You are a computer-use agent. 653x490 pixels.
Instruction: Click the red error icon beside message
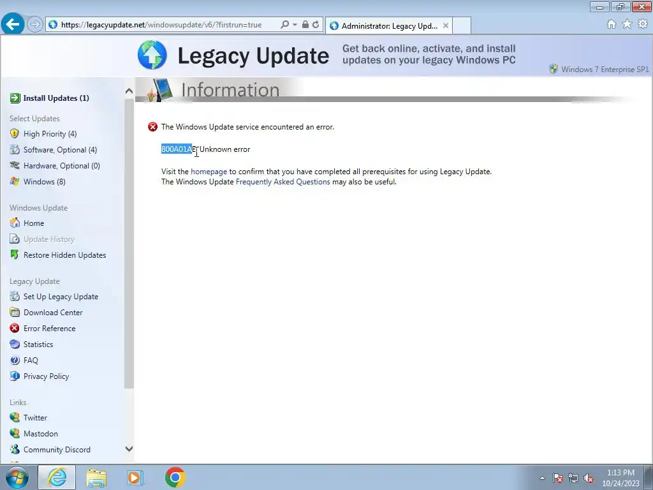coord(153,127)
